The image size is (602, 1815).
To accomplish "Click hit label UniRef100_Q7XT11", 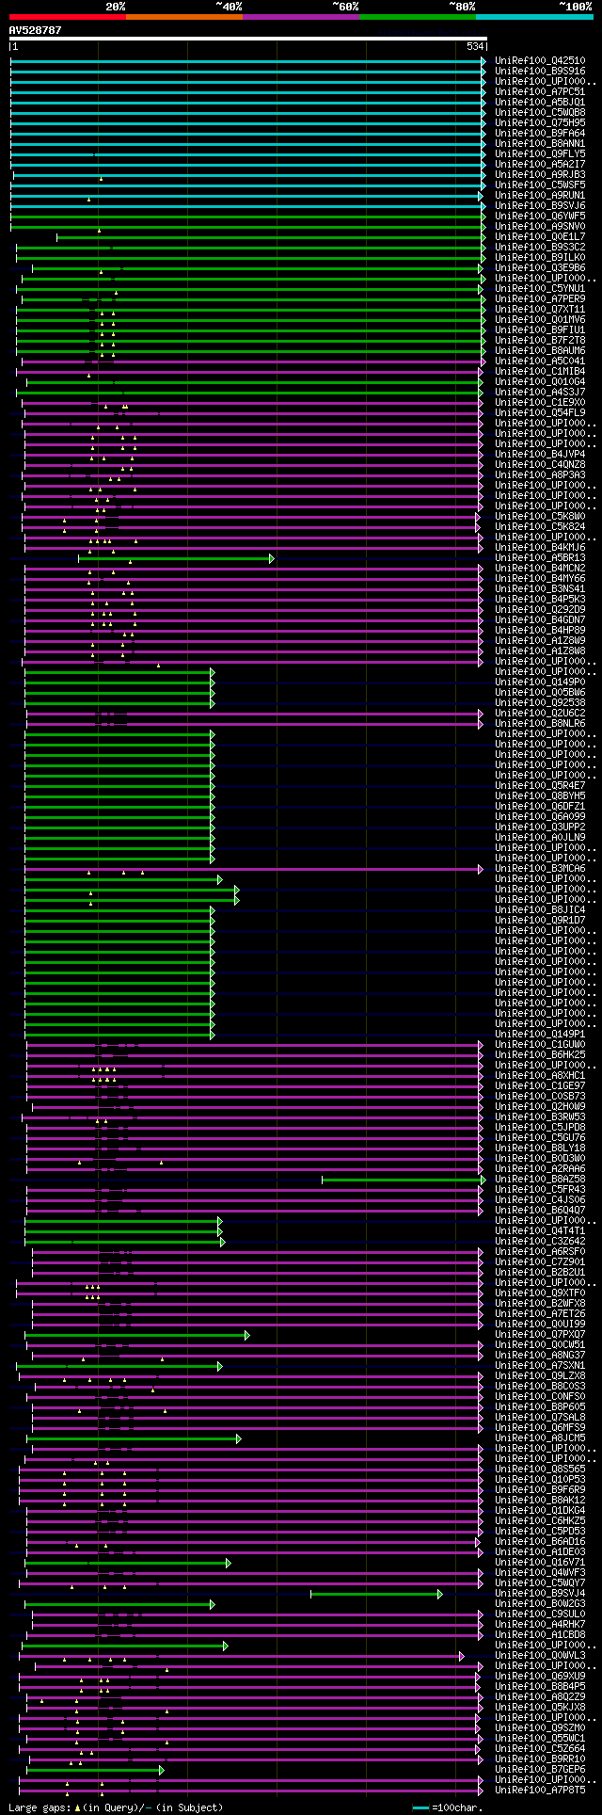I will click(542, 310).
